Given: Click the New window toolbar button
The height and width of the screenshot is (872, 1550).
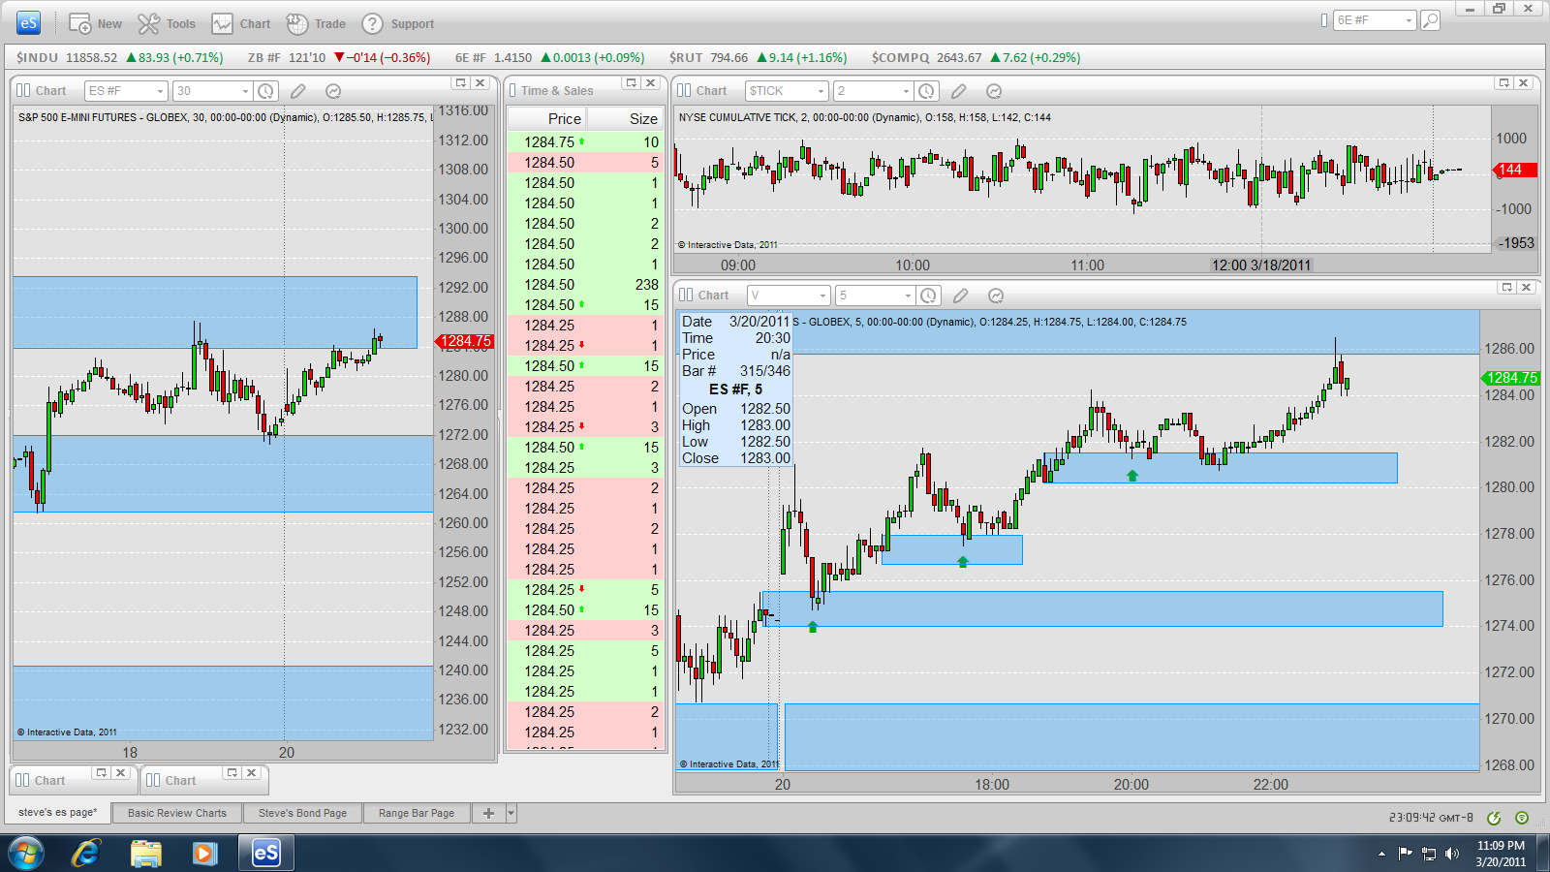Looking at the screenshot, I should click(95, 23).
